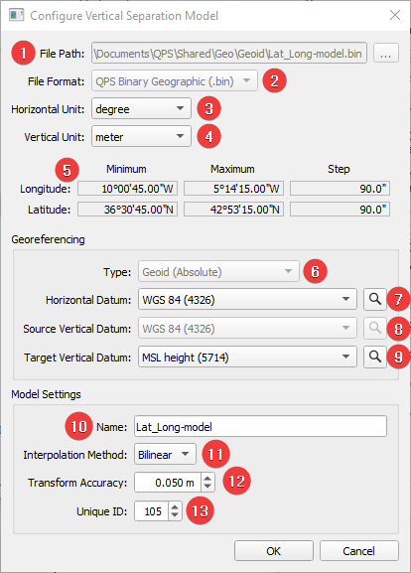Increment Unique ID using the up arrow
This screenshot has width=411, height=573.
click(175, 506)
